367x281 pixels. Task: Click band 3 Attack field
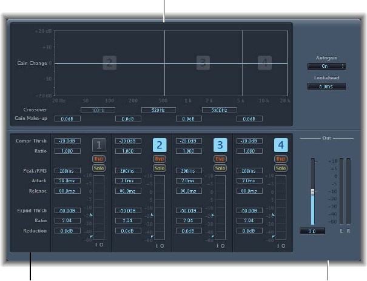point(189,181)
